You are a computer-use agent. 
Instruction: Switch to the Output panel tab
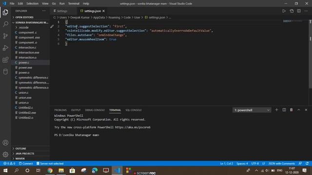coord(76,110)
